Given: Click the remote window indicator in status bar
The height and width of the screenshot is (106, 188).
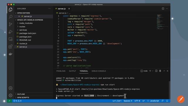Looking at the screenshot, I should pos(9,101).
